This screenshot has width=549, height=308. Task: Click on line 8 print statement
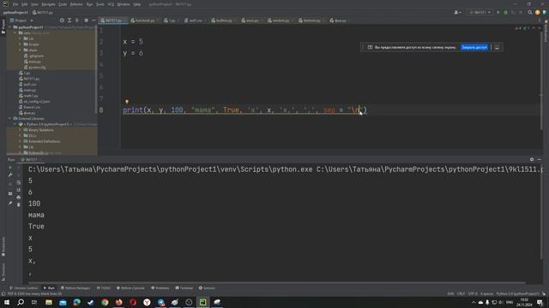coord(244,110)
